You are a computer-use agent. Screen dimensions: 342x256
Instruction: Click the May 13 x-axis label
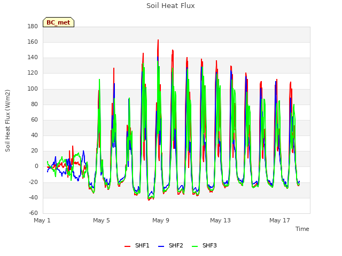(220, 220)
